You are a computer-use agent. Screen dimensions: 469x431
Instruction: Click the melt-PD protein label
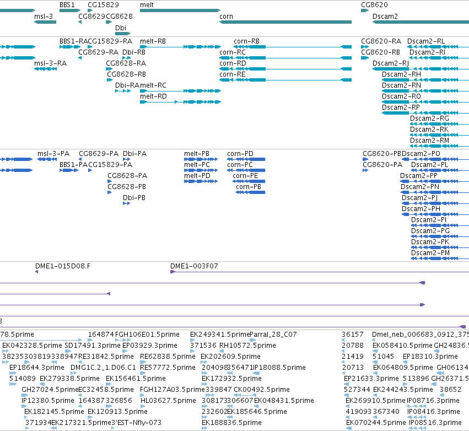pos(197,176)
